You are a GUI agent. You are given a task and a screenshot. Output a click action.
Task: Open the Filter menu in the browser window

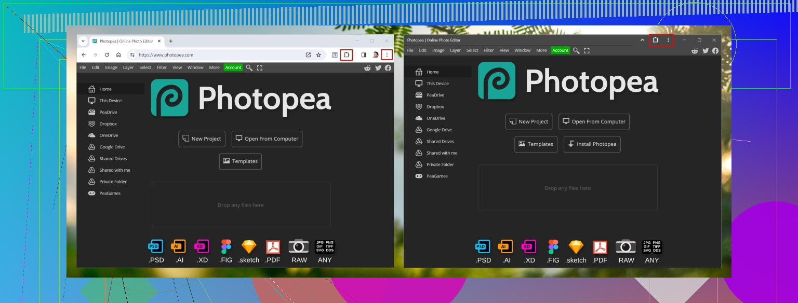click(x=162, y=67)
